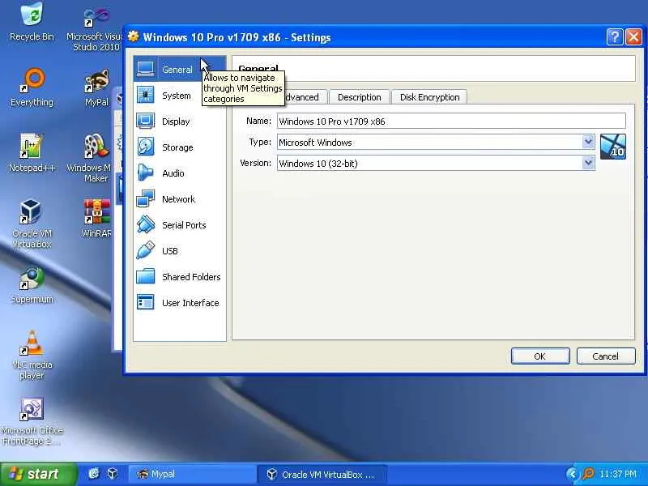Open the Audio settings category icon
The height and width of the screenshot is (486, 648).
tap(146, 173)
